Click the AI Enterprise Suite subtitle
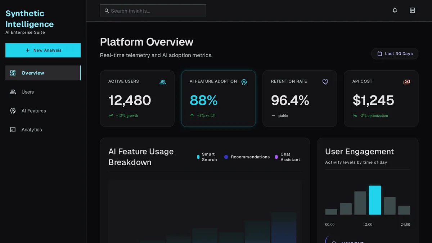The height and width of the screenshot is (243, 432). point(25,32)
